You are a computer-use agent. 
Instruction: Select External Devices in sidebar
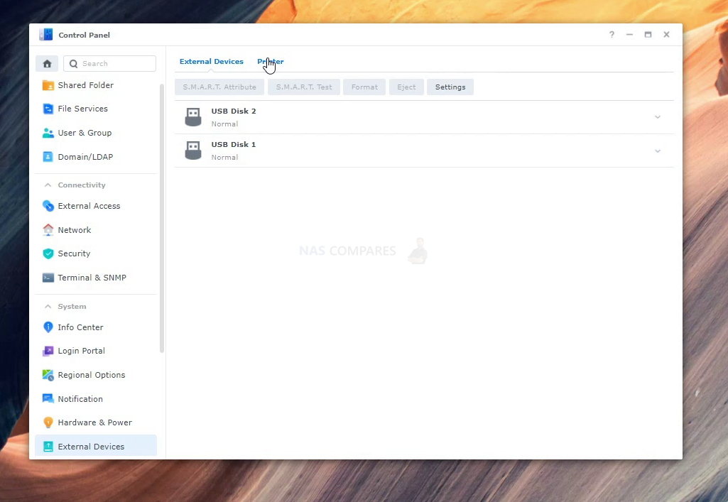(x=96, y=447)
